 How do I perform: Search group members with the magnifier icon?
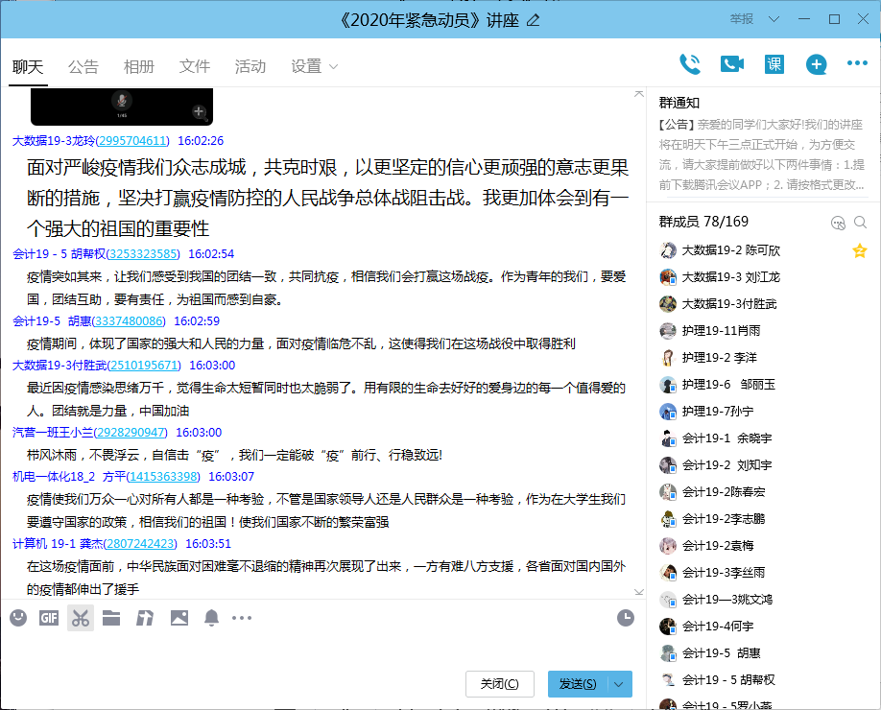tap(861, 223)
